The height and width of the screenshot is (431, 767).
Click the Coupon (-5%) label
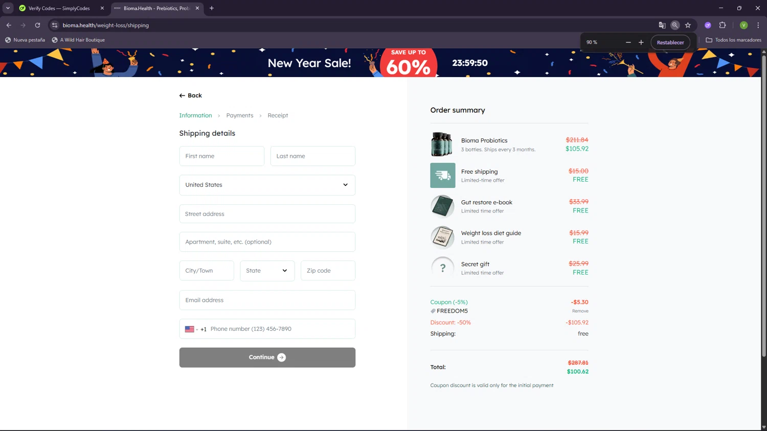click(449, 302)
